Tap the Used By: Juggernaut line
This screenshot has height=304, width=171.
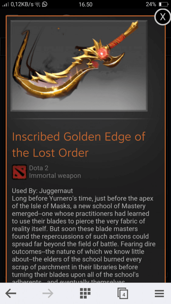[42, 191]
